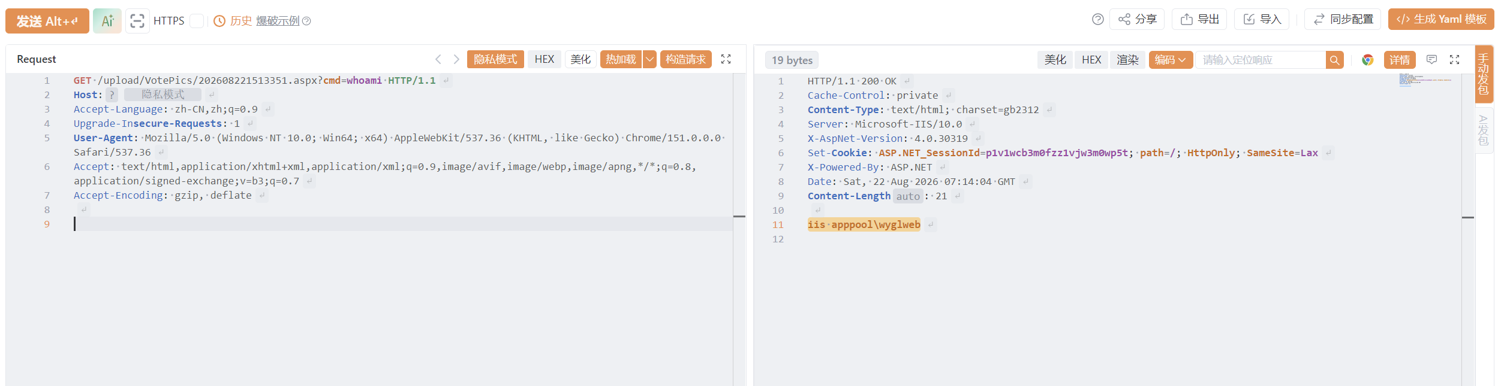Click the response search magnifier button

[x=1334, y=60]
